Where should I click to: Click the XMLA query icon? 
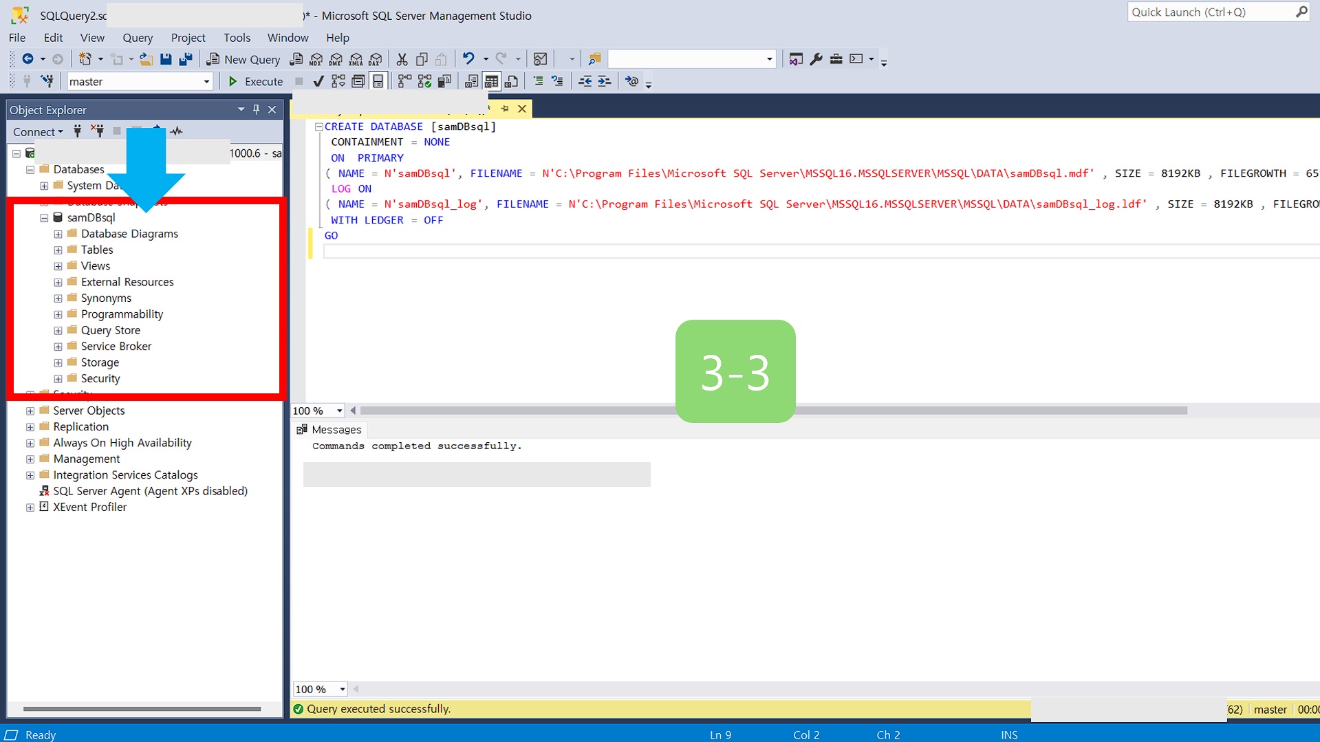click(356, 59)
